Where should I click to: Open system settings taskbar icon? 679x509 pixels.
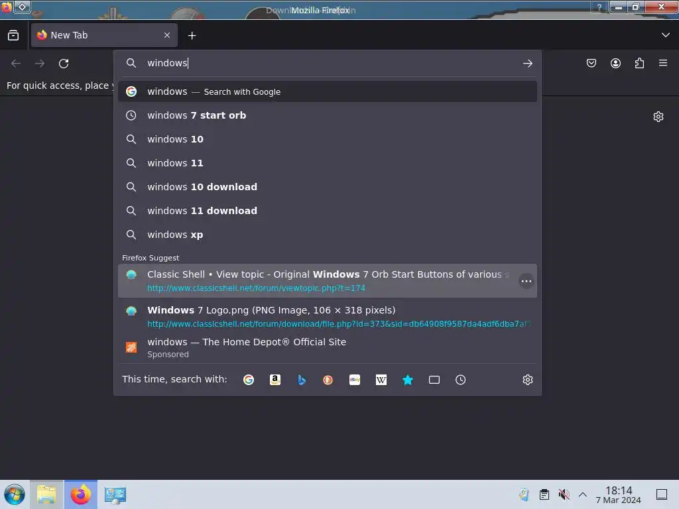pos(115,494)
